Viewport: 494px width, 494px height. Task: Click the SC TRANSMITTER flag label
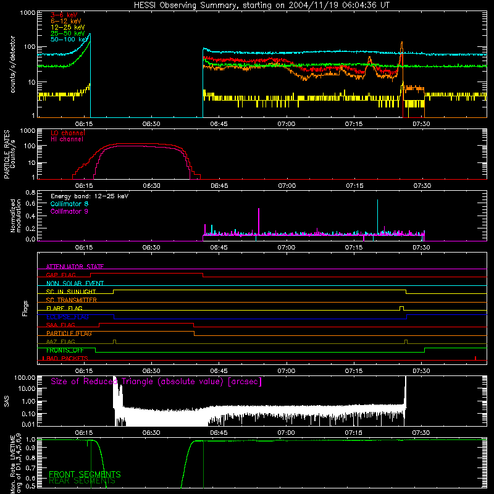(71, 300)
